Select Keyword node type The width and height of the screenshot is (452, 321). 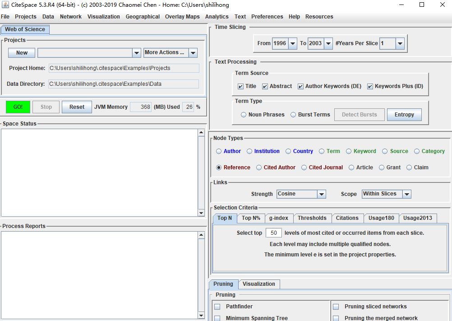pos(349,151)
